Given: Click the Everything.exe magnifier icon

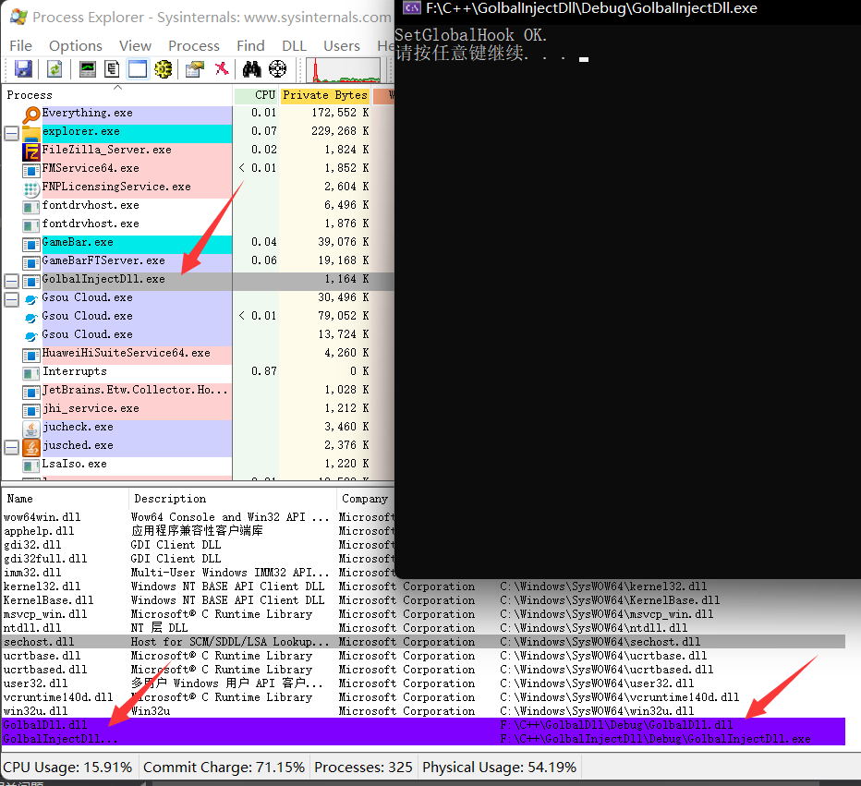Looking at the screenshot, I should (31, 115).
